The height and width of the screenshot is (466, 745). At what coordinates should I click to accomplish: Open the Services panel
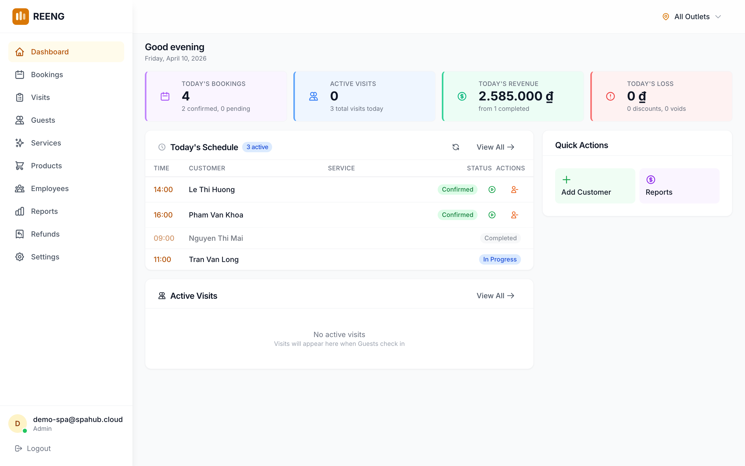point(46,143)
